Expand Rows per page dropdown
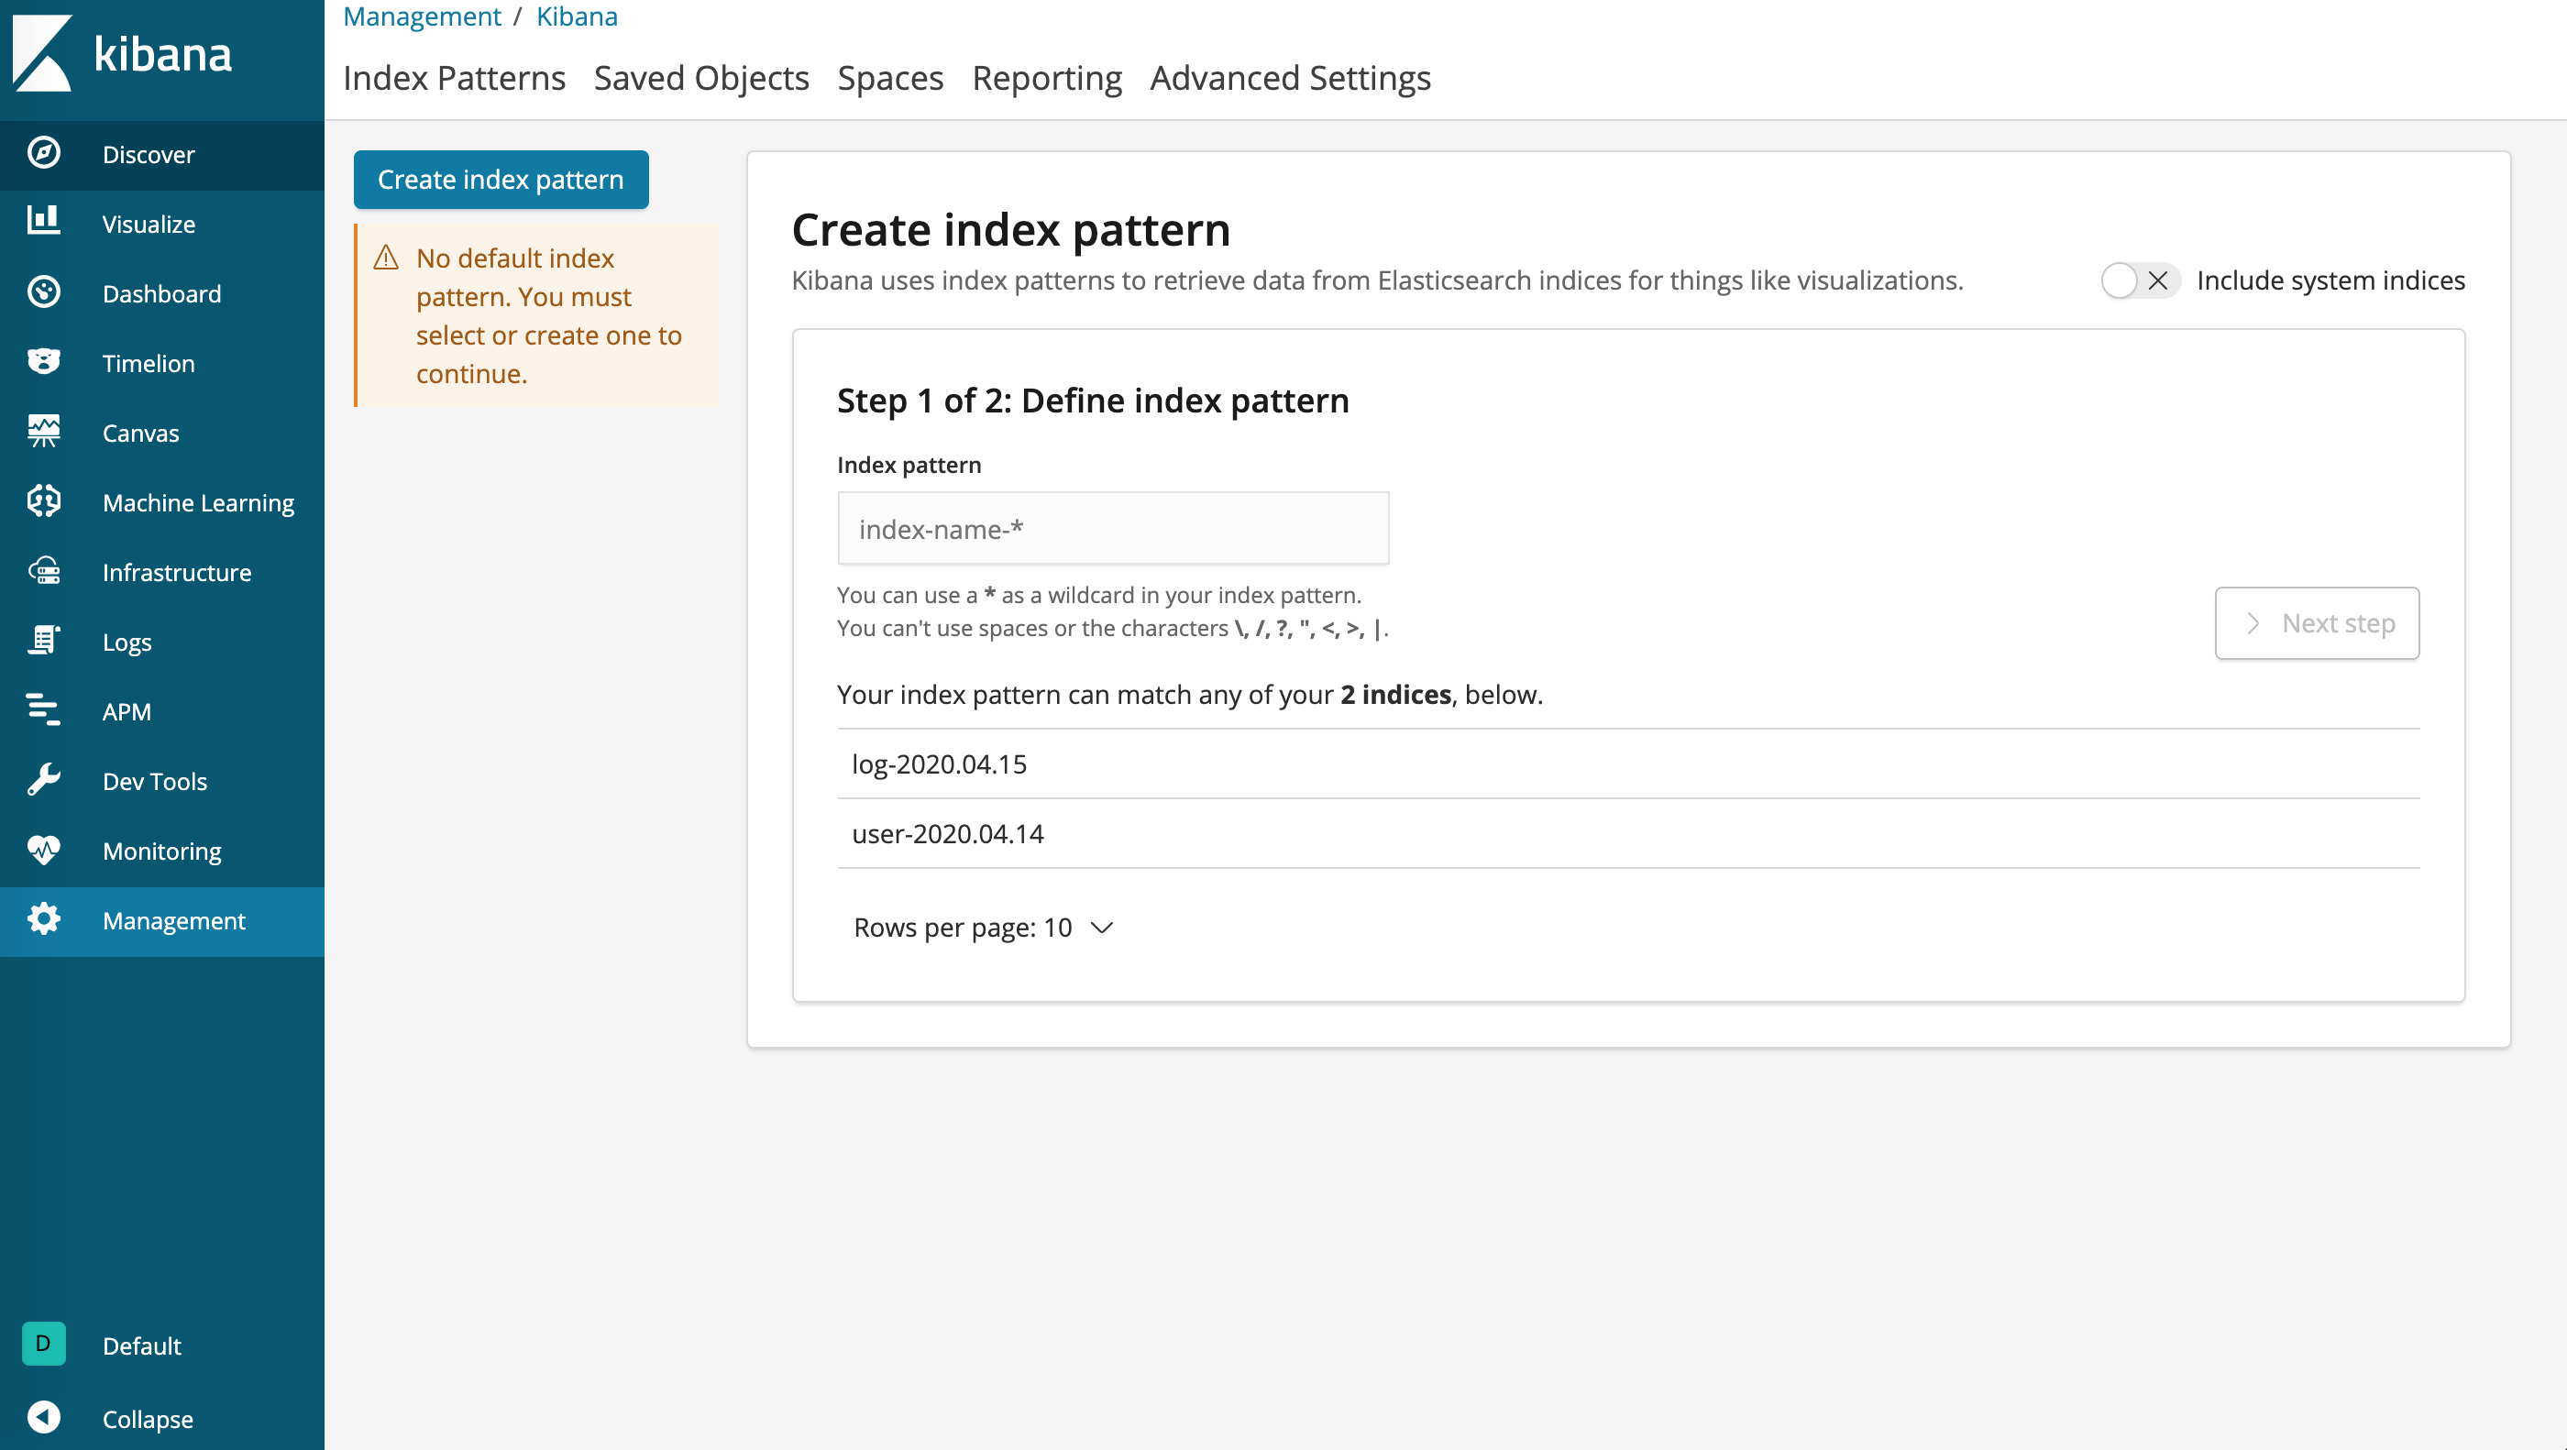The height and width of the screenshot is (1450, 2567). pos(983,927)
